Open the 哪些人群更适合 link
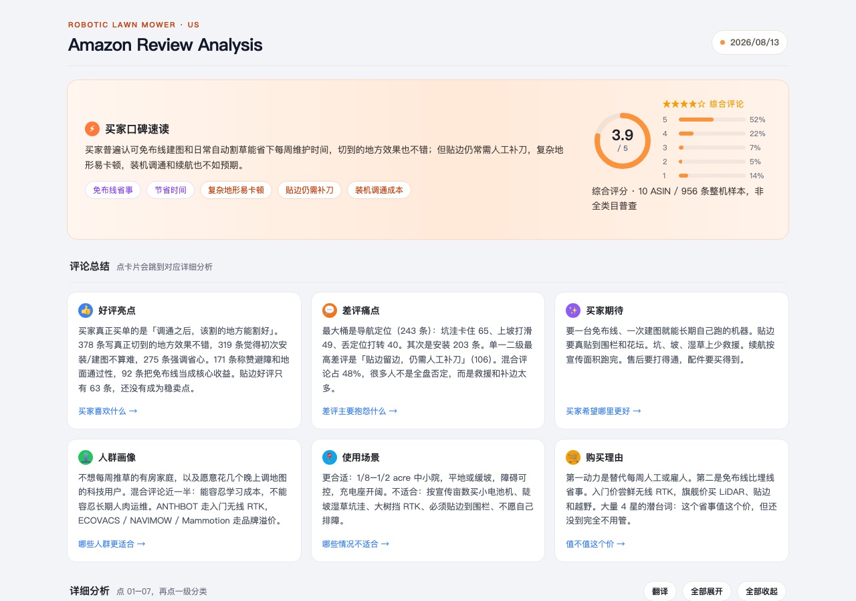 [112, 544]
